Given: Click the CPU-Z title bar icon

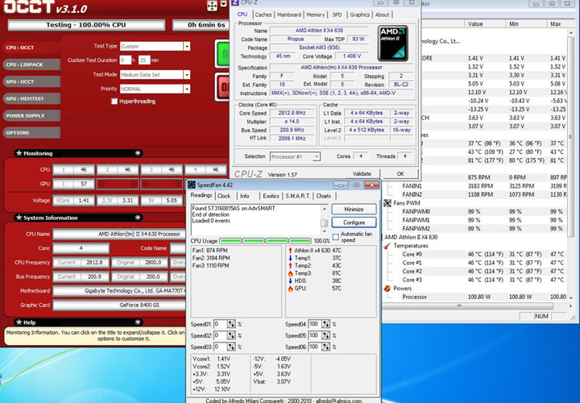Looking at the screenshot, I should point(235,3).
